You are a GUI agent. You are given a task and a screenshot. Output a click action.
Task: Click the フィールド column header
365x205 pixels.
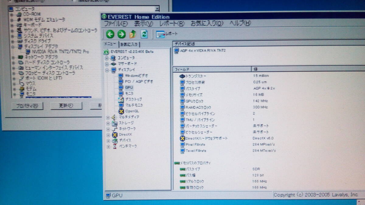(212, 70)
